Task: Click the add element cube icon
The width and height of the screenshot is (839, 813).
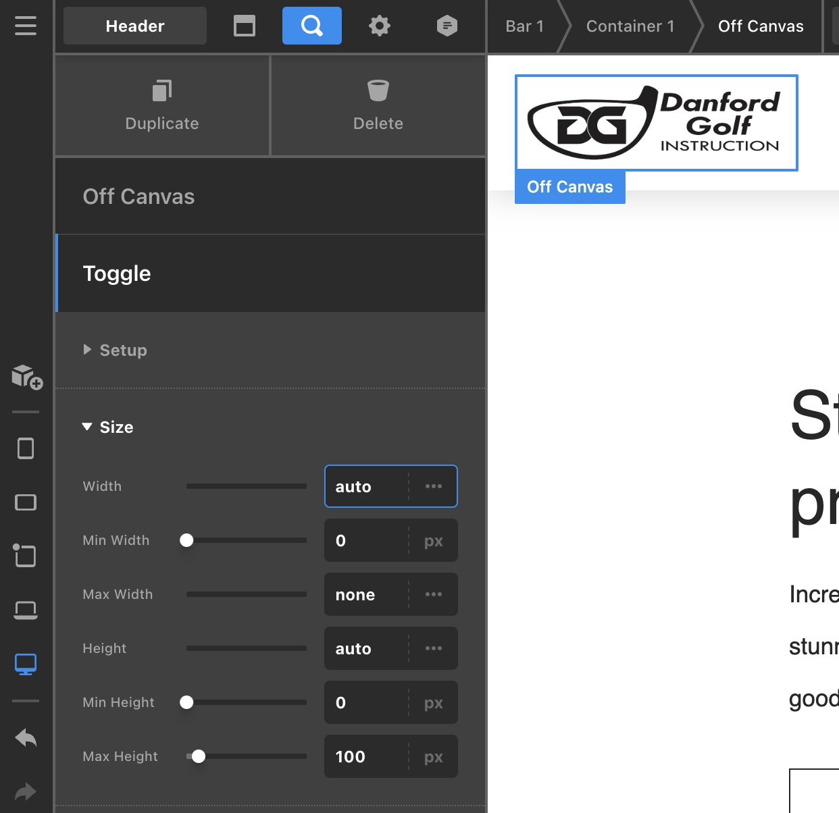Action: (x=26, y=377)
